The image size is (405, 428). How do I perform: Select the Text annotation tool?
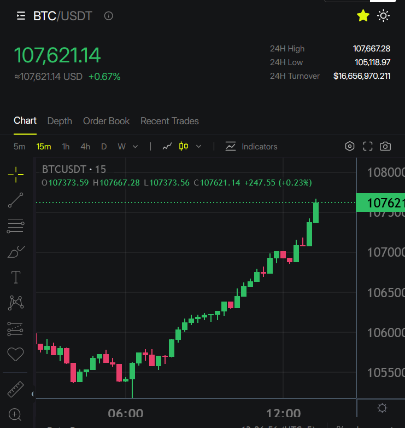[16, 277]
